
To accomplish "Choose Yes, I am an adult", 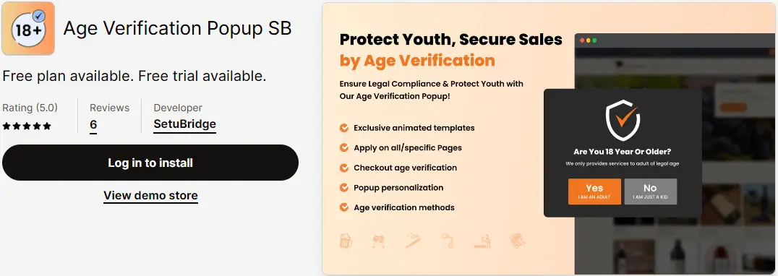I will coord(594,191).
